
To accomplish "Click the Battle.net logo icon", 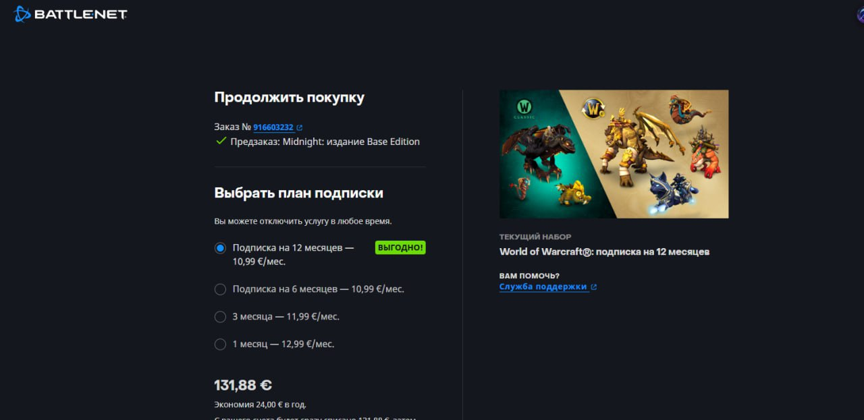I will tap(22, 13).
